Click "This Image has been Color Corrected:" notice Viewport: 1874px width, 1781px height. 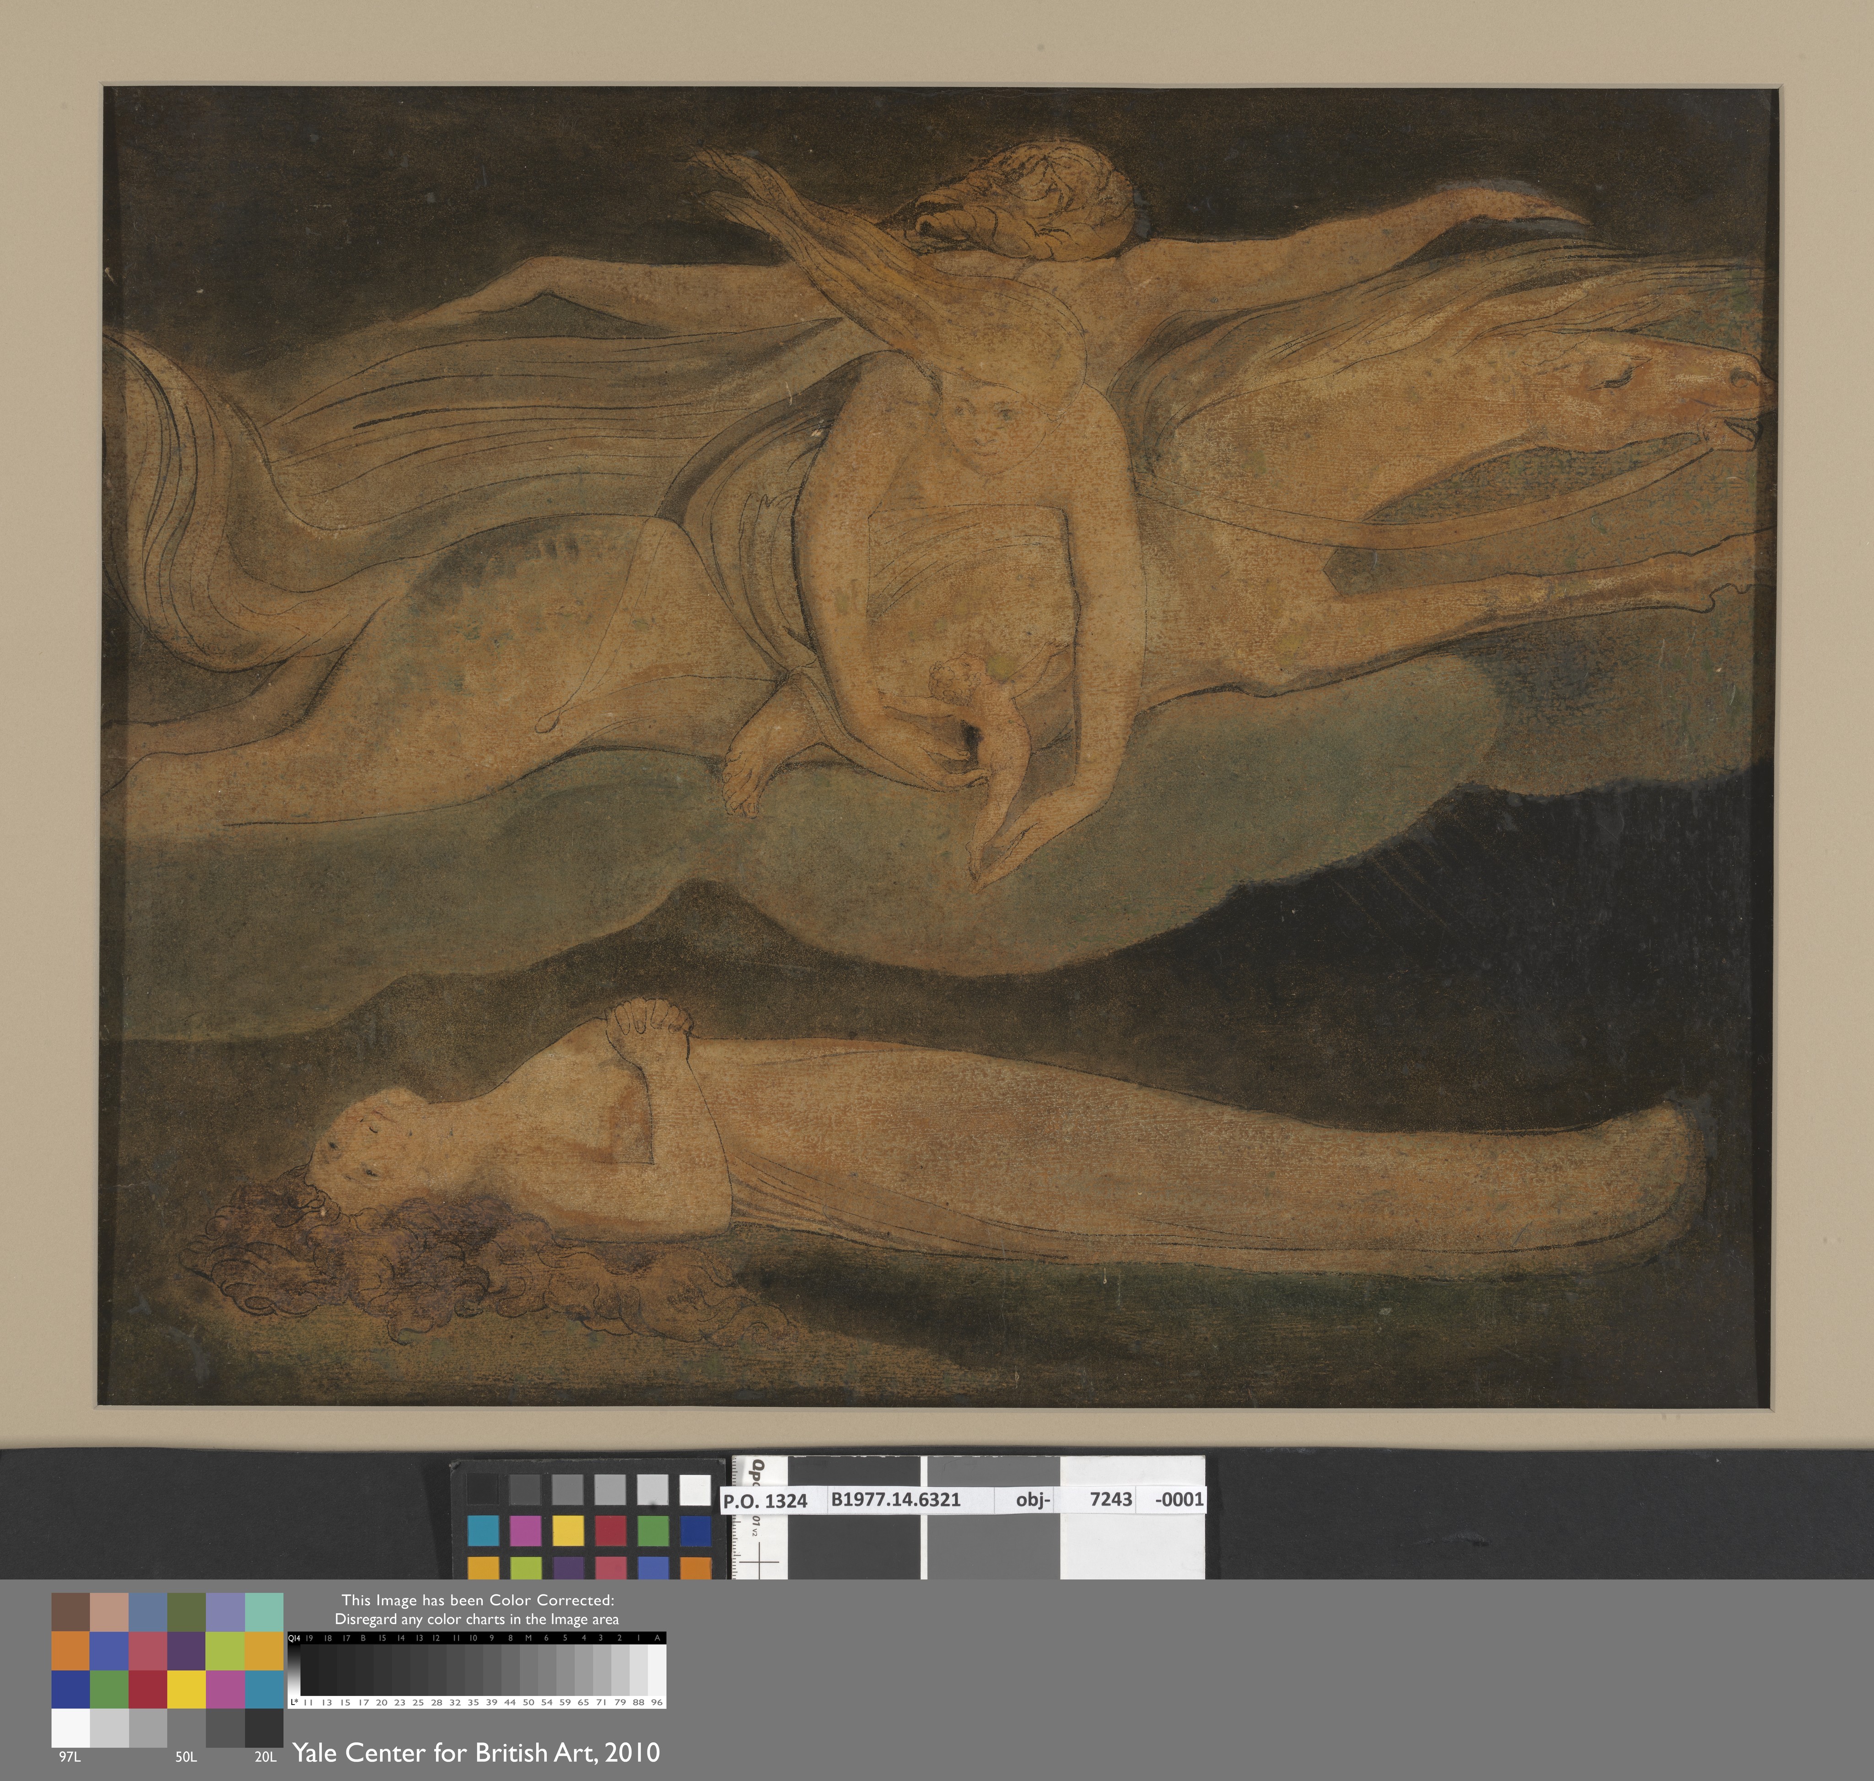[x=478, y=1600]
